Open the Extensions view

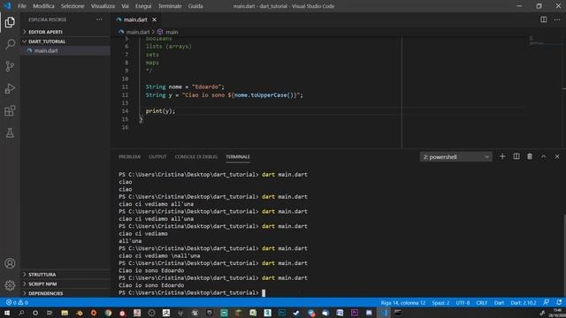(10, 110)
